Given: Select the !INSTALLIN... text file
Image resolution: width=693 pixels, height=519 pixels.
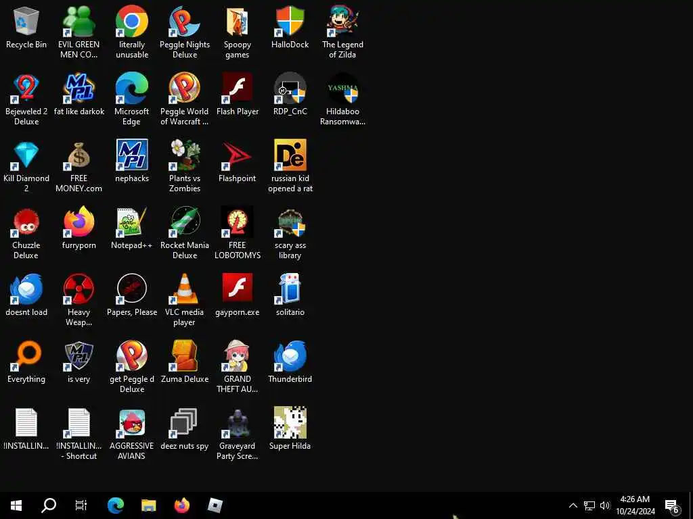Looking at the screenshot, I should (x=26, y=423).
